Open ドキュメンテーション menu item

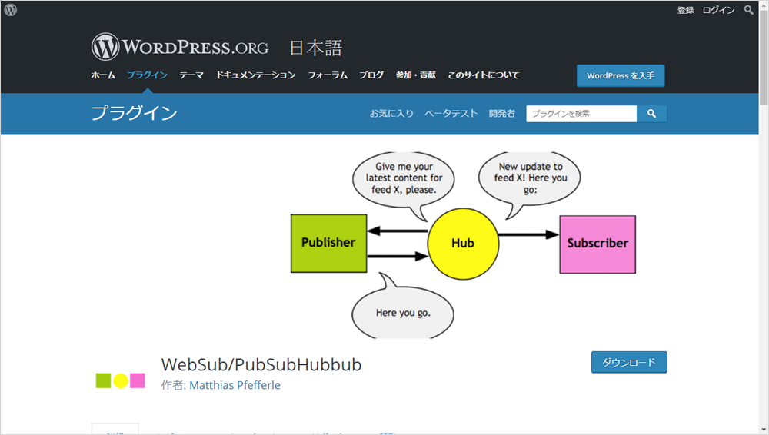(x=255, y=75)
